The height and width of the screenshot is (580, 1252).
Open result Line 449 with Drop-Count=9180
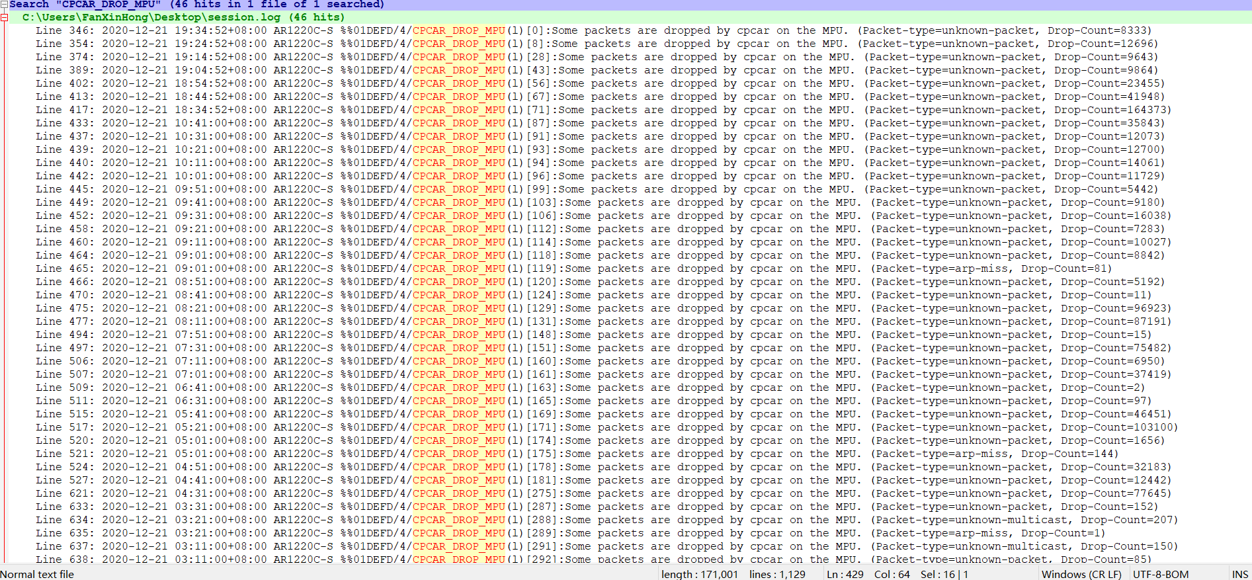(x=601, y=202)
